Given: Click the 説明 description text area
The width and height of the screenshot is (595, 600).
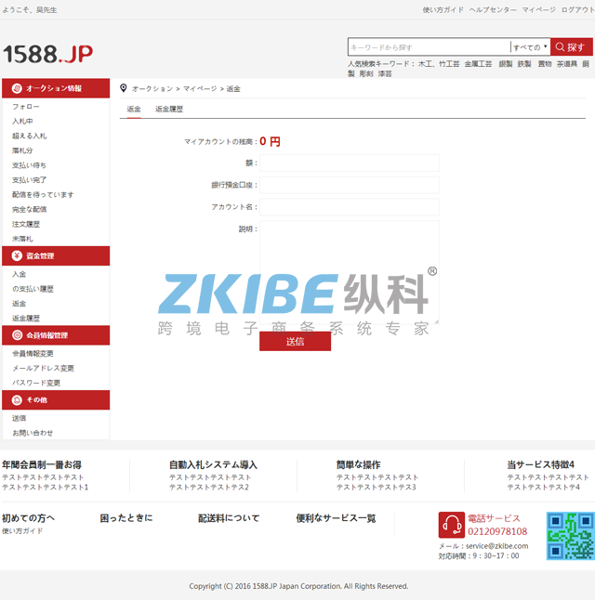Looking at the screenshot, I should (x=350, y=272).
